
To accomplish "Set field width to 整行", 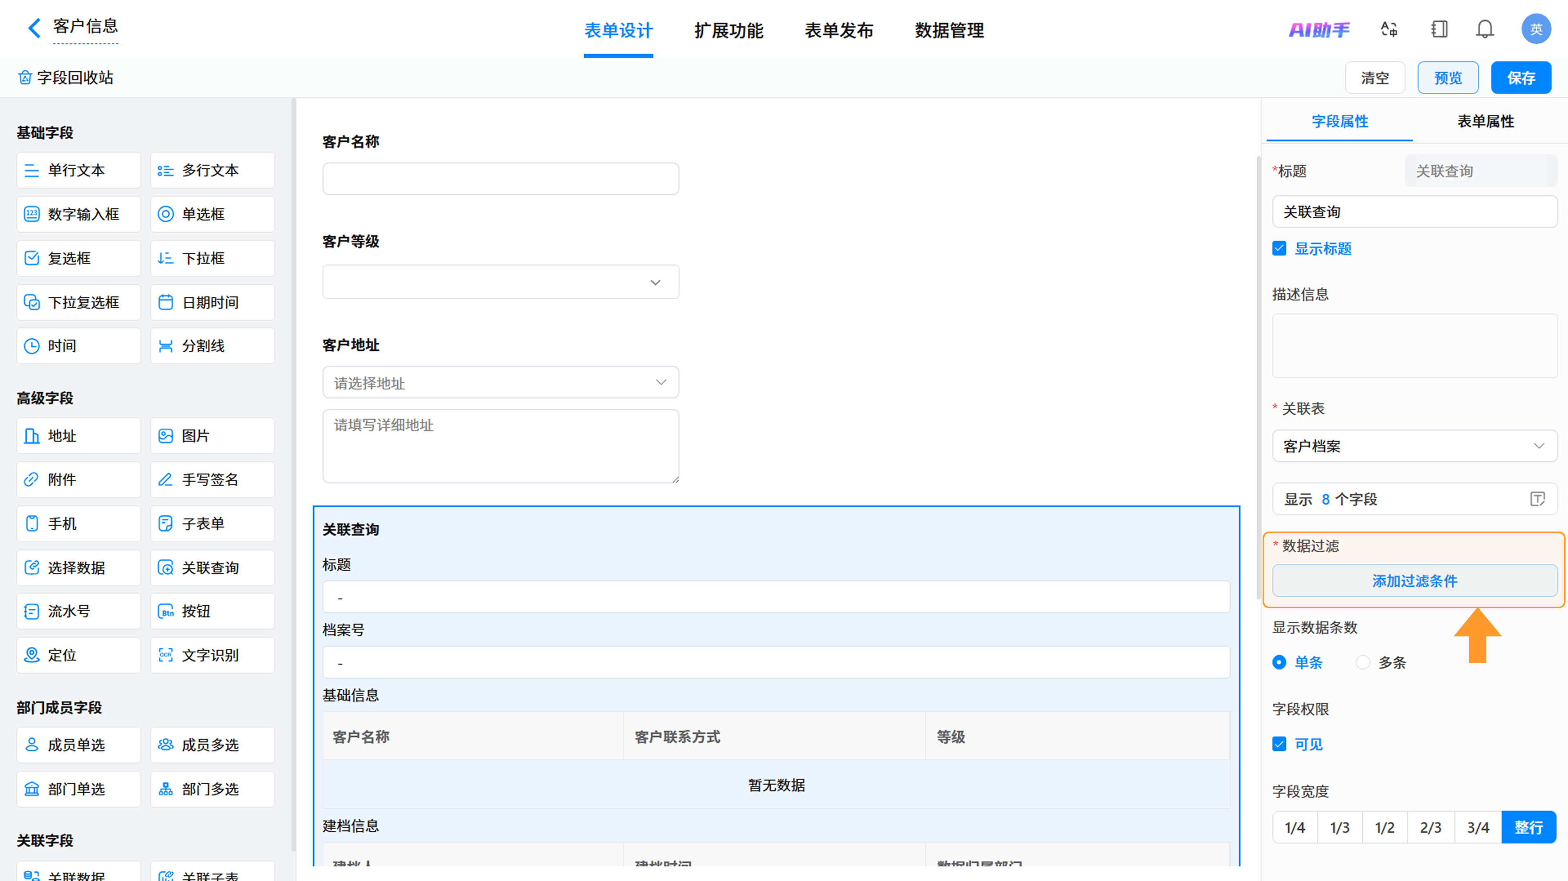I will (1528, 828).
